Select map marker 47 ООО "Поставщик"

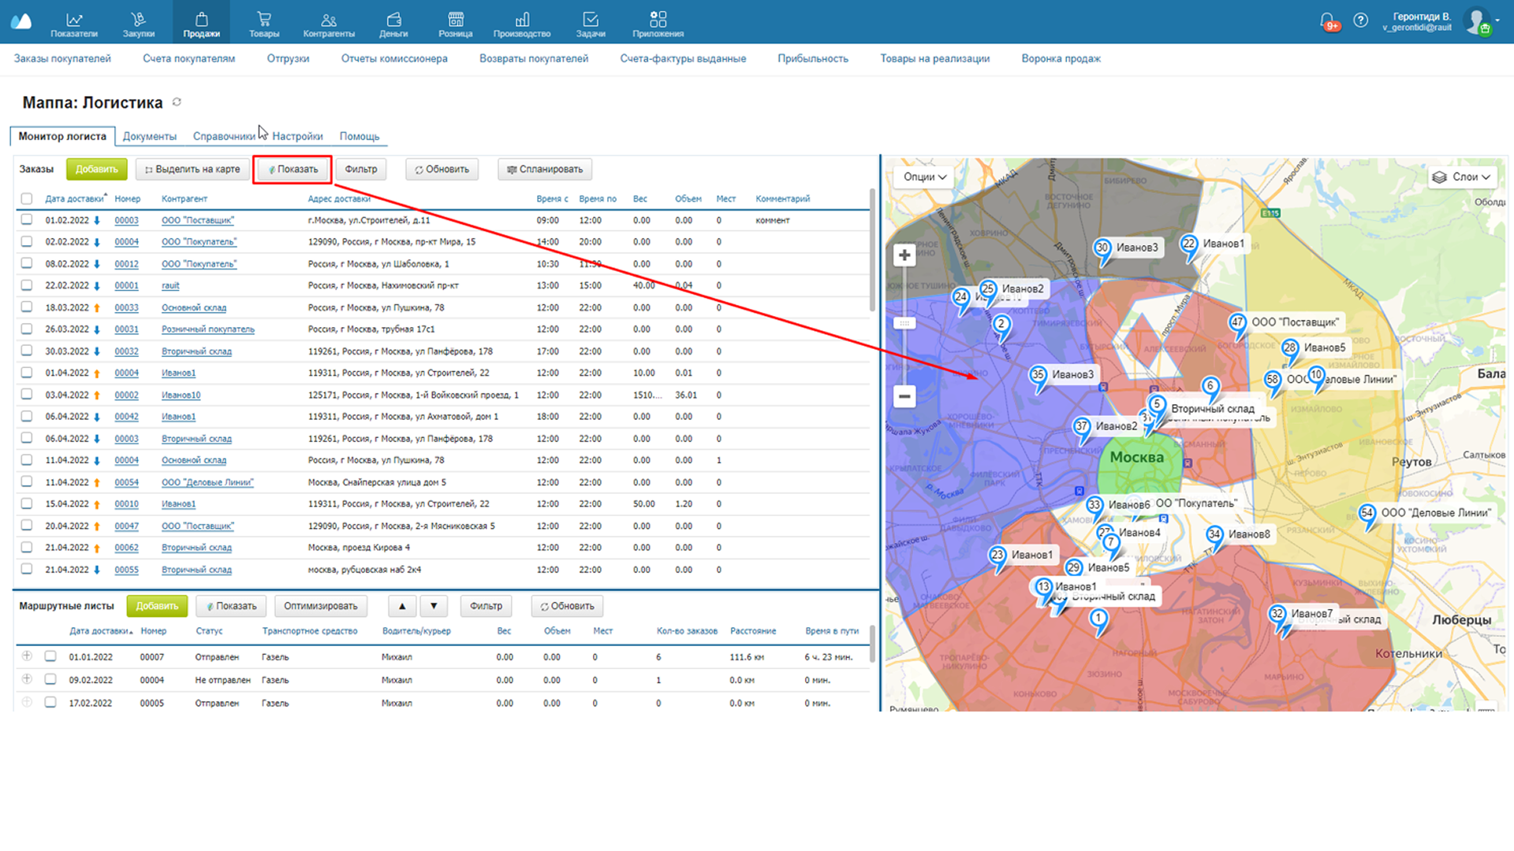coord(1238,324)
